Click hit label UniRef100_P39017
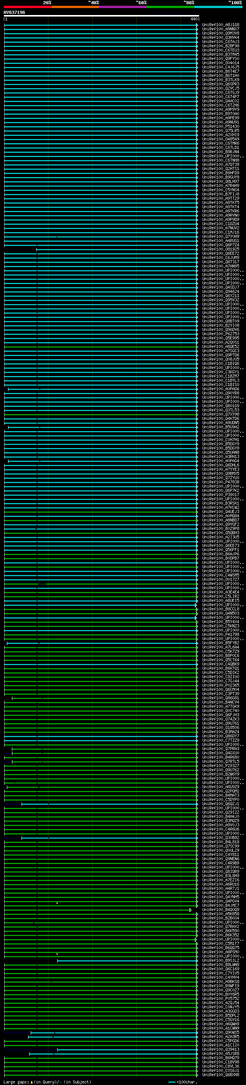 (221, 495)
